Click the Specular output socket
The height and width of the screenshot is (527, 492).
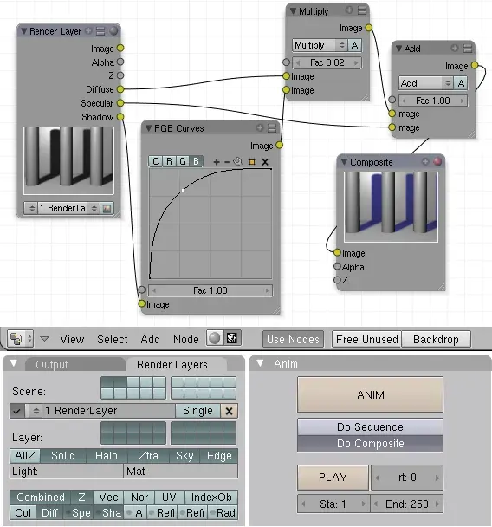coord(120,103)
